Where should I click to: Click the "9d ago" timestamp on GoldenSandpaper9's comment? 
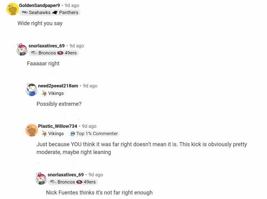click(x=72, y=5)
